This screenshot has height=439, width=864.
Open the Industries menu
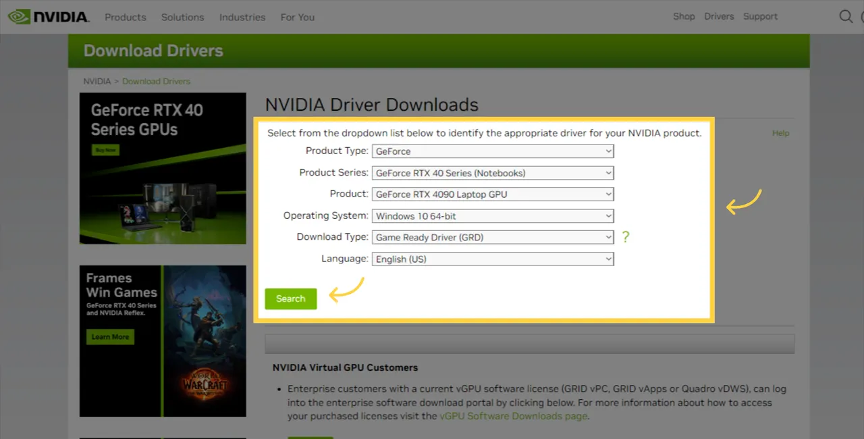(x=242, y=17)
